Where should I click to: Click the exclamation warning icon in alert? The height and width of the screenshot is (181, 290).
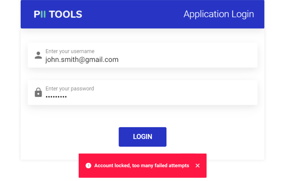[88, 165]
